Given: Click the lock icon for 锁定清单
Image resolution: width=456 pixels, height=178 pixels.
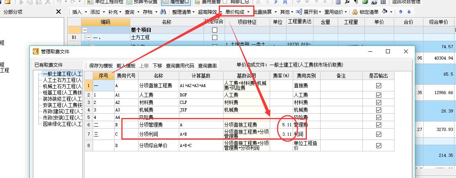Looking at the screenshot, I should click(355, 12).
